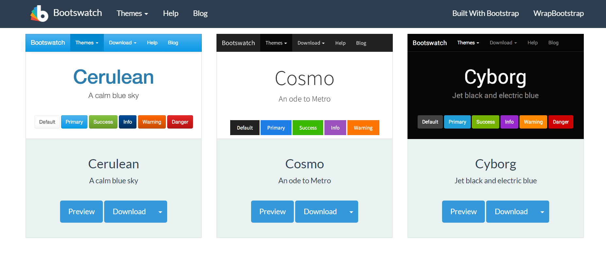Viewport: 606px width, 265px height.
Task: Open the WrapBootstrap link
Action: (558, 13)
